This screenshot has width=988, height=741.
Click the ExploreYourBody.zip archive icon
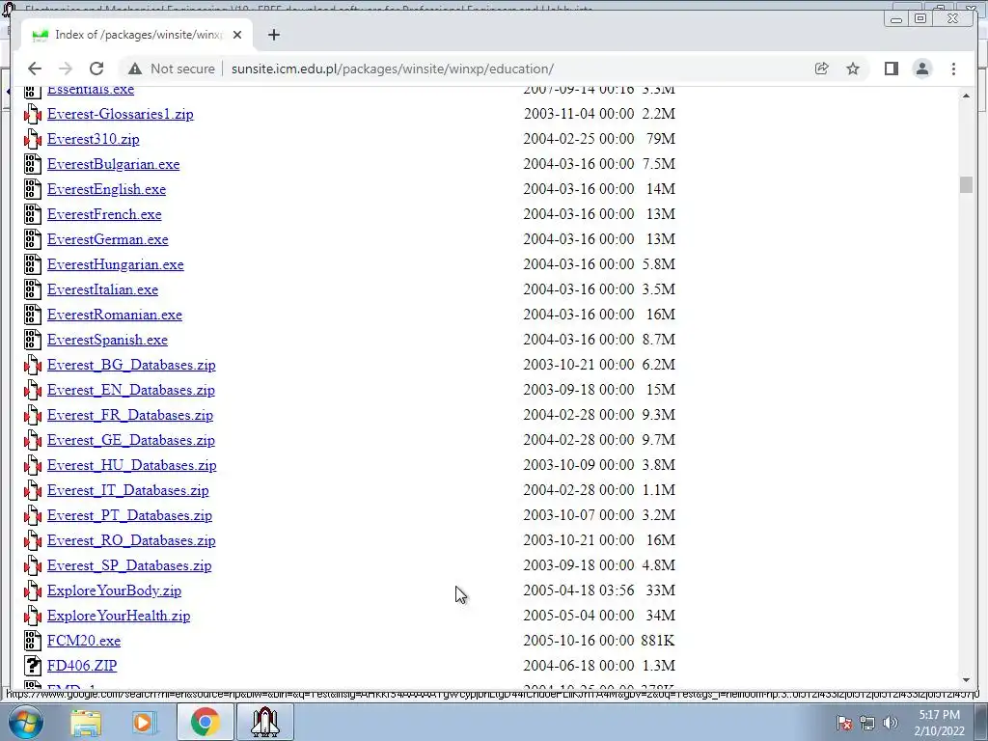click(33, 590)
